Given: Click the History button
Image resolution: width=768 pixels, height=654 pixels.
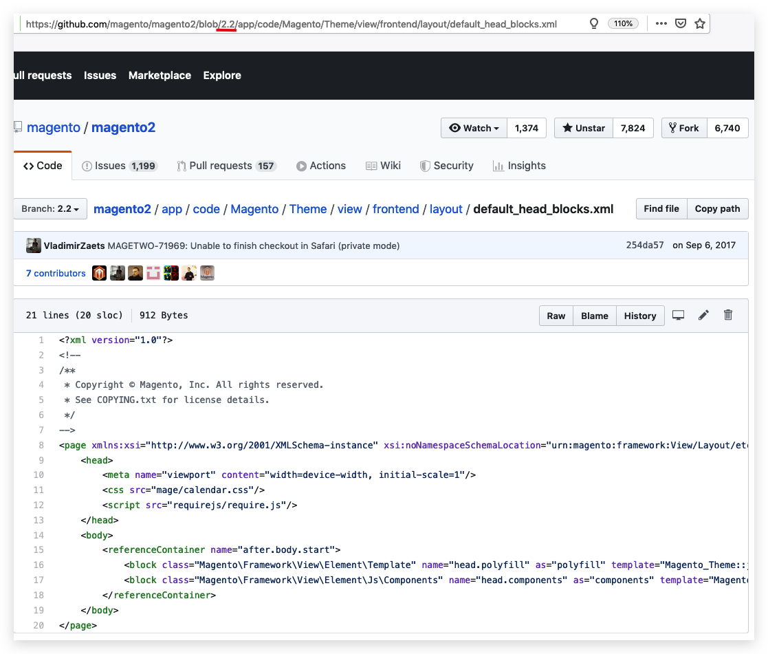Looking at the screenshot, I should click(x=640, y=316).
